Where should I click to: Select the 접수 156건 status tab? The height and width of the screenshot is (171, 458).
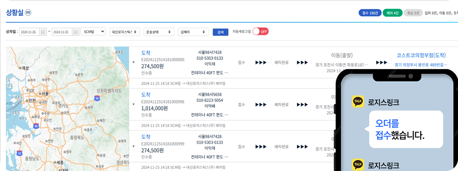coord(370,13)
